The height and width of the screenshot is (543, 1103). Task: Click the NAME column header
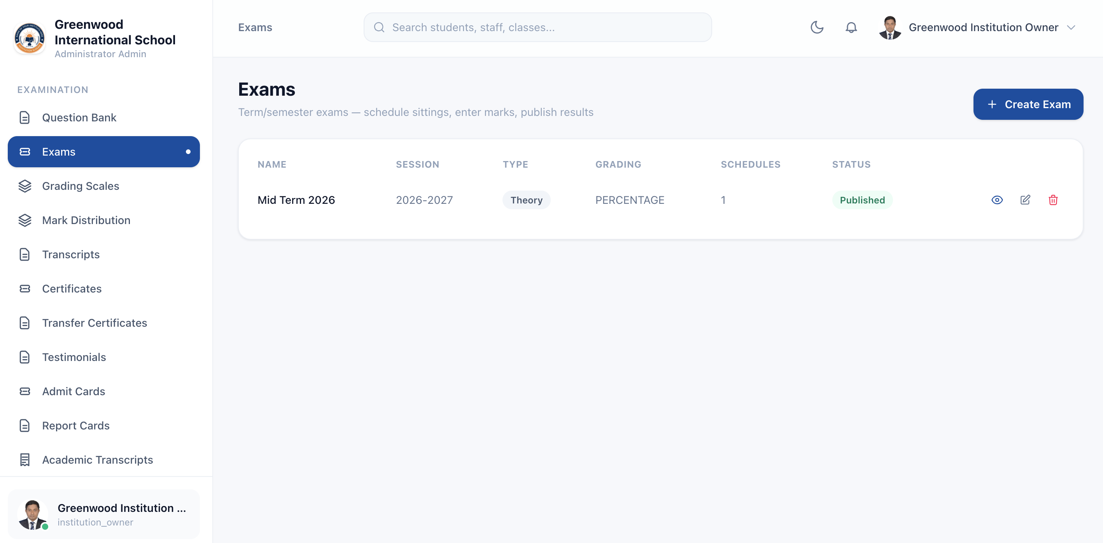(272, 165)
